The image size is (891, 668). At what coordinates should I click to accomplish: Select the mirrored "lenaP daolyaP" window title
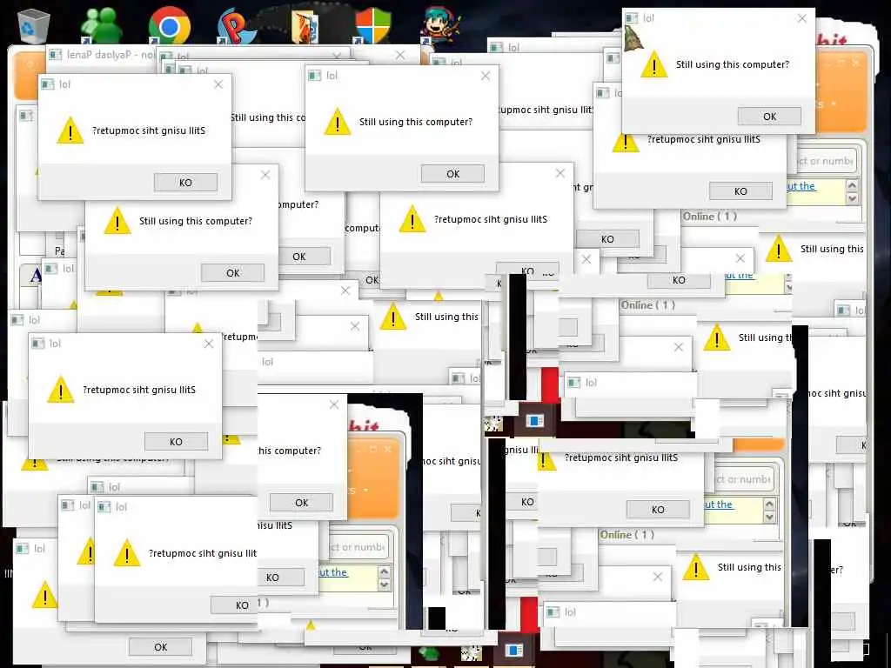click(x=101, y=55)
